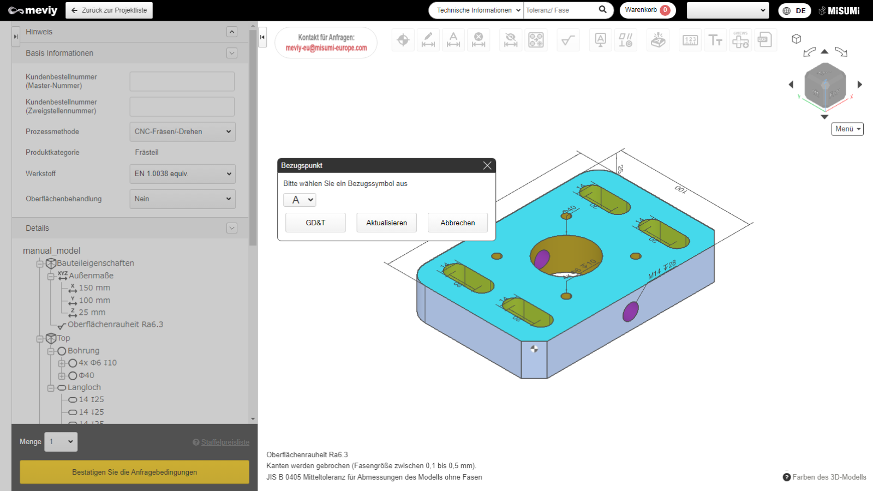The image size is (873, 491).
Task: Expand the Φ40 tree node
Action: click(x=62, y=376)
